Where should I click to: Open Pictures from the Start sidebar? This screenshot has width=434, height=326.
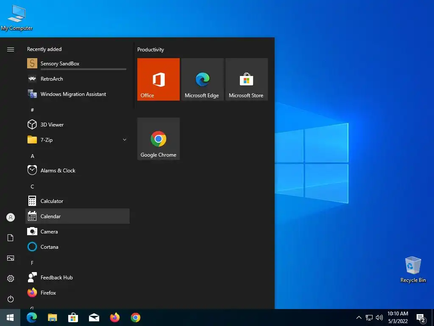[x=11, y=258]
